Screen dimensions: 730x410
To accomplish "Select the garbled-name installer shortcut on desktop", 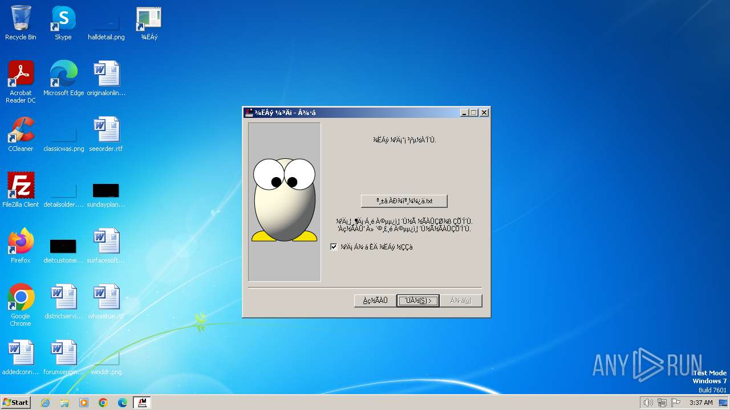I will pos(149,23).
